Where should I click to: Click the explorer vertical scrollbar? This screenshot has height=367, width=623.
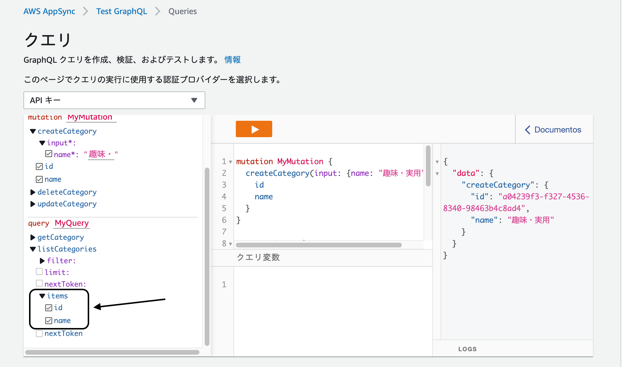pos(207,256)
